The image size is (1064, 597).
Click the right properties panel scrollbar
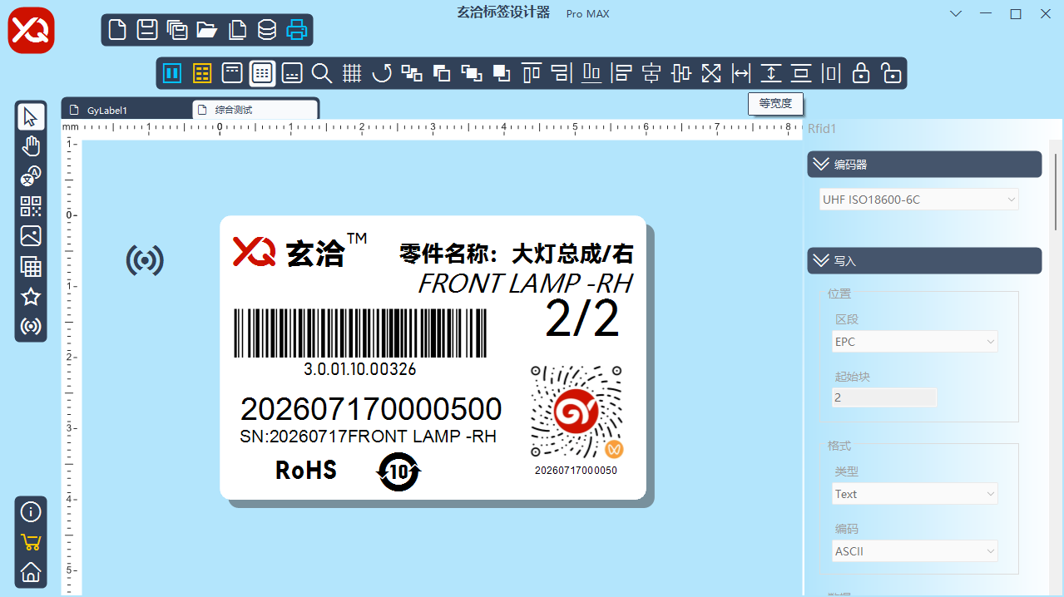tap(1054, 191)
